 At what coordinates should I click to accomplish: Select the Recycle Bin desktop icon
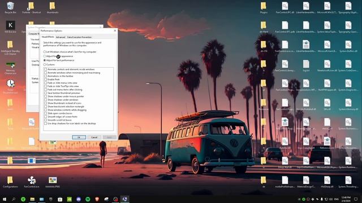coord(10,7)
